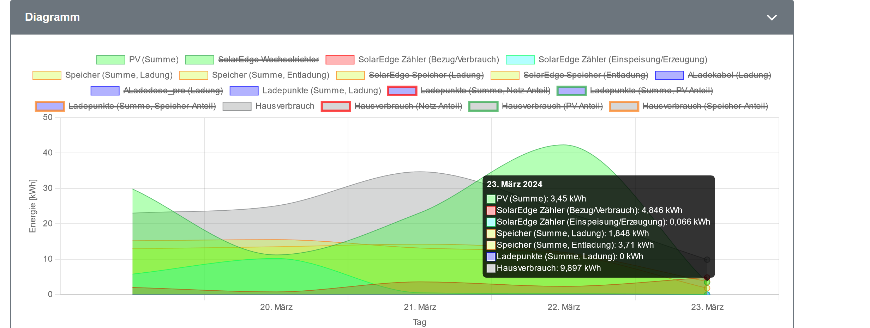Toggle Speicher (Summe, Ladung) legend label

tap(119, 75)
